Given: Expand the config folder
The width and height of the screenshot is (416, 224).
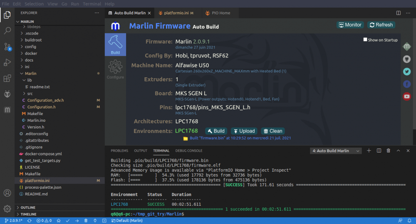Looking at the screenshot, I should click(60, 47).
